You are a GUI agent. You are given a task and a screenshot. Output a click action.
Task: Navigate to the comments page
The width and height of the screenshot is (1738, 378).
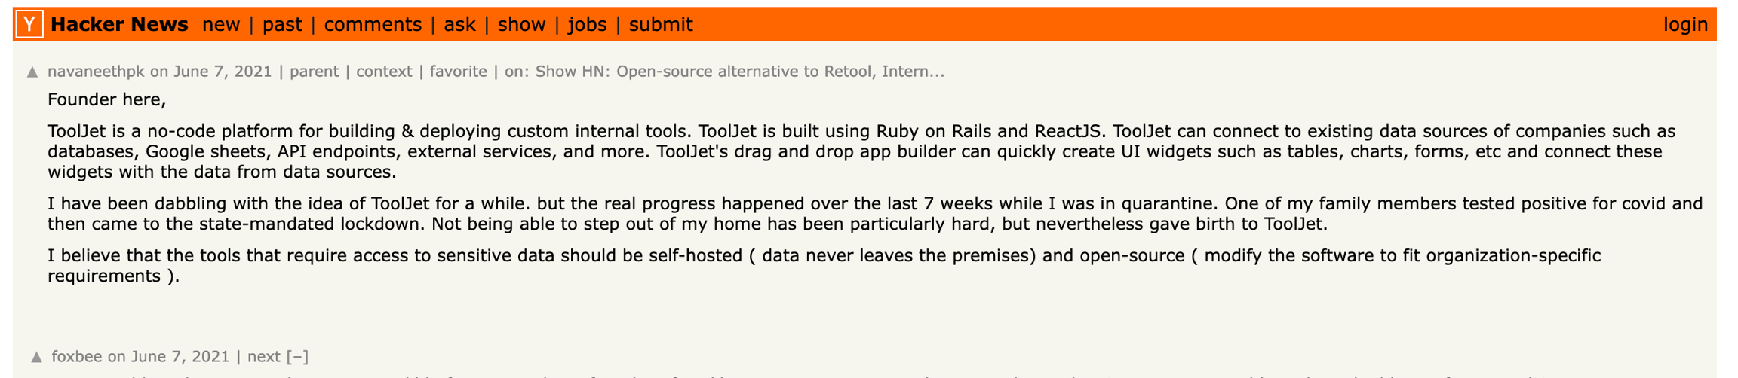[x=373, y=25]
